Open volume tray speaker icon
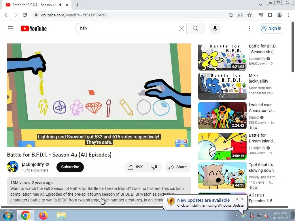295x221 pixels. (266, 216)
